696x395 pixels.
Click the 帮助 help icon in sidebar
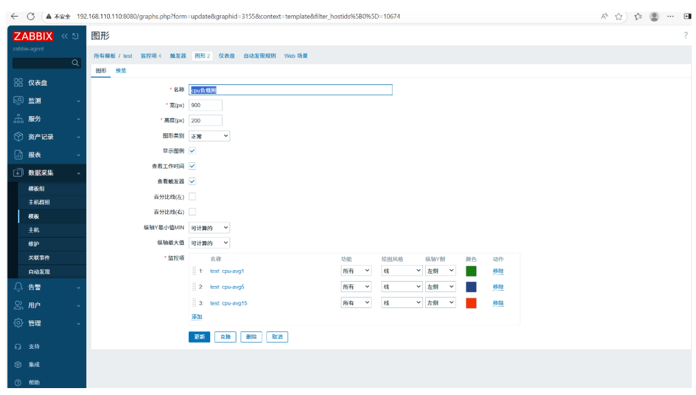point(18,383)
